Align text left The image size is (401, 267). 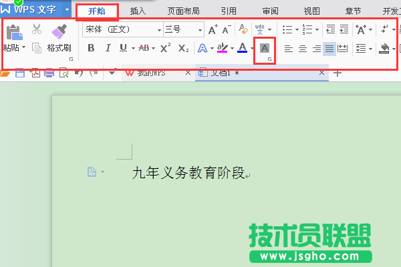tap(289, 48)
